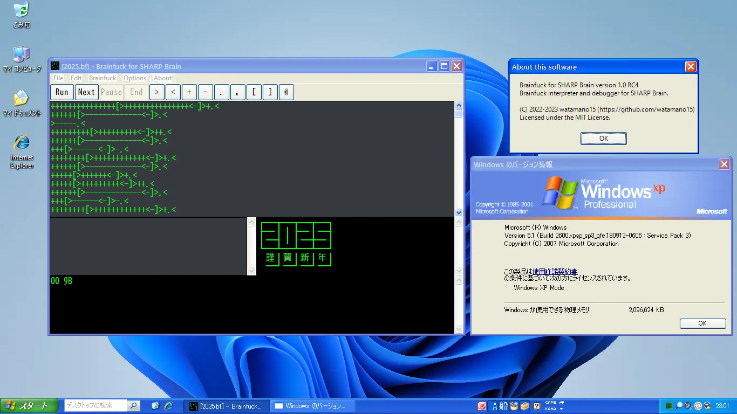
Task: Click the first line of Brainfuck code
Action: (135, 106)
